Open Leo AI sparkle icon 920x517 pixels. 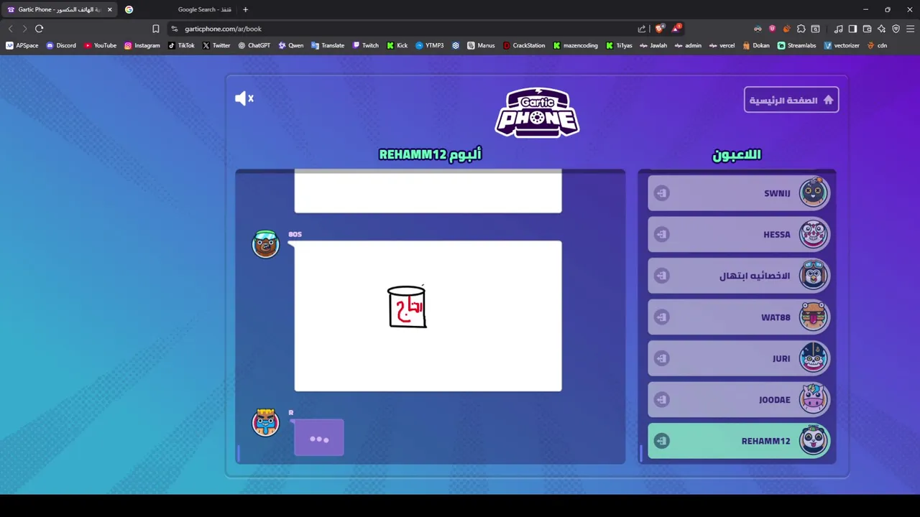click(881, 29)
